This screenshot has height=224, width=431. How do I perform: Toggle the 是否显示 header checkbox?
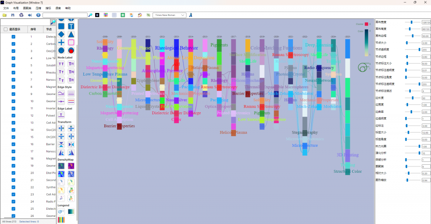click(x=5, y=29)
